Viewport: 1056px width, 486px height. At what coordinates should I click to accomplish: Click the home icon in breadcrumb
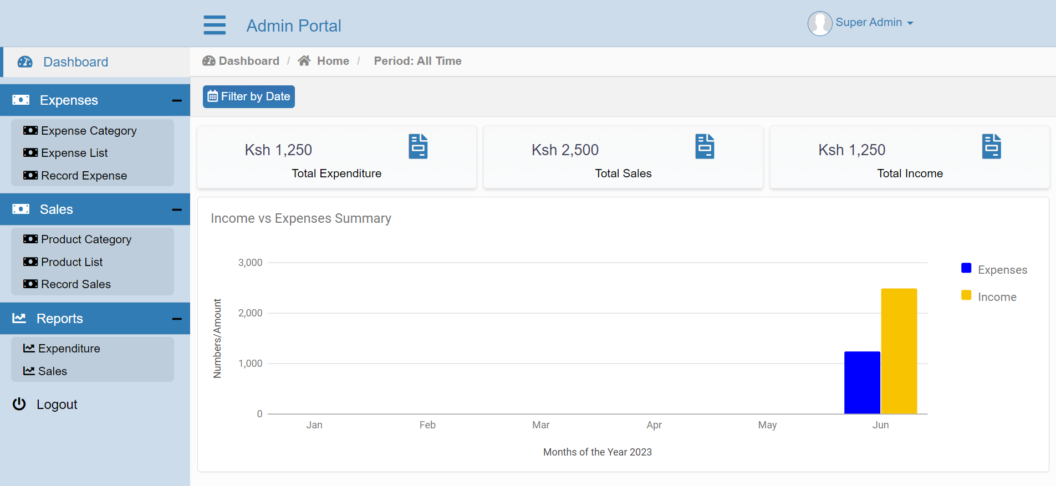point(304,61)
